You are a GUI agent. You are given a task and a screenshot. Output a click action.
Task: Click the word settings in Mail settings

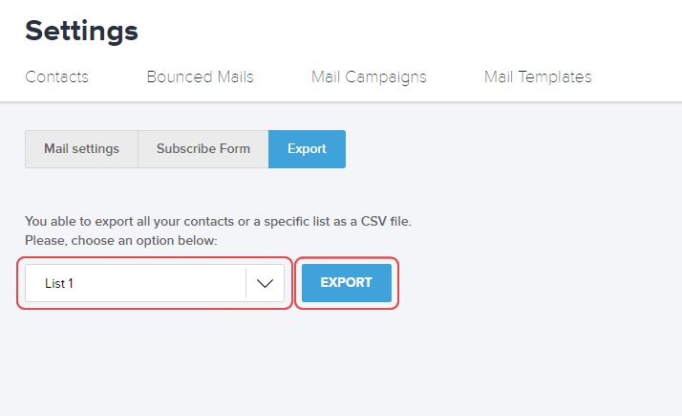[x=96, y=149]
